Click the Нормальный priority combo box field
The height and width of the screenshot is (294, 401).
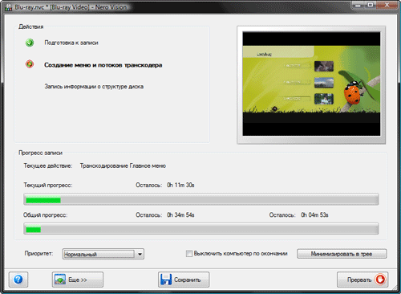click(x=103, y=254)
